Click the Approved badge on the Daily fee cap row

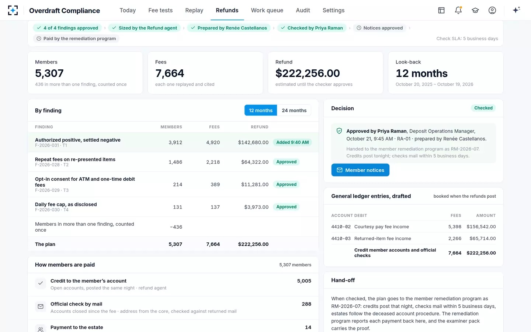[286, 207]
